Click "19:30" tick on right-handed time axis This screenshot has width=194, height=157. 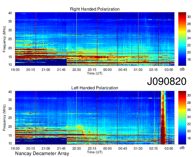(x=15, y=70)
